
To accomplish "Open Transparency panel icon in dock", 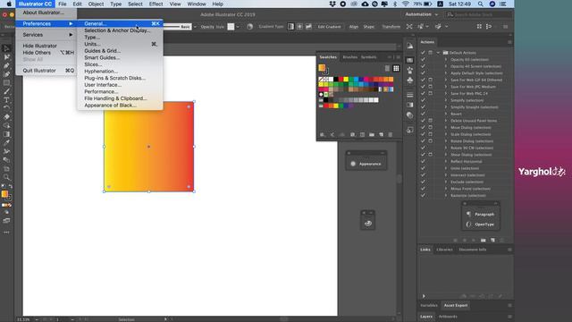I will point(410,115).
